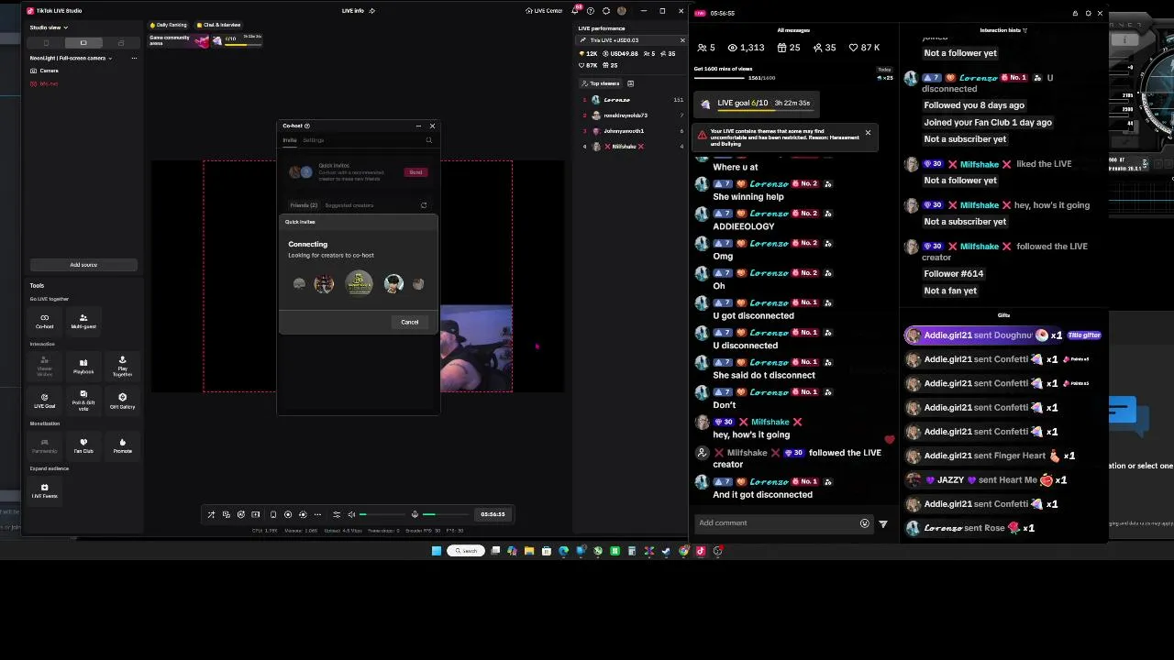The width and height of the screenshot is (1174, 660).
Task: Open audio mixer settings icon
Action: pyautogui.click(x=337, y=514)
